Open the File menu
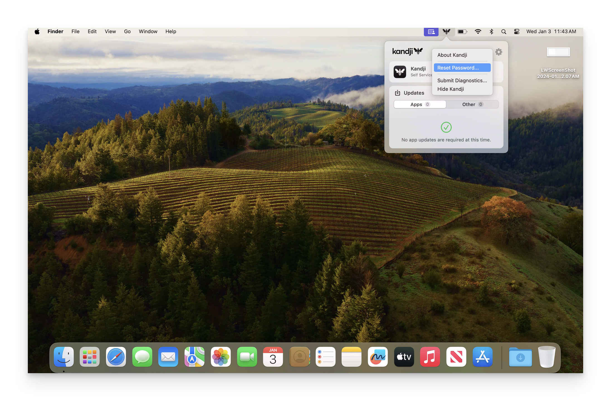 [x=75, y=31]
